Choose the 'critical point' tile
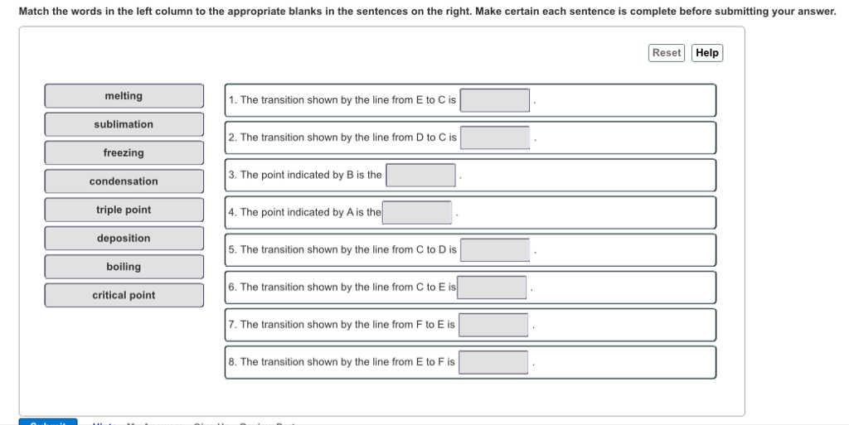Viewport: 849px width, 425px height. pos(124,295)
